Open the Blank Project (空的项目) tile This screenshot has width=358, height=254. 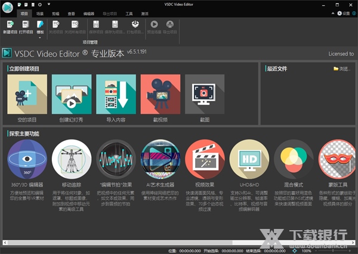click(27, 94)
